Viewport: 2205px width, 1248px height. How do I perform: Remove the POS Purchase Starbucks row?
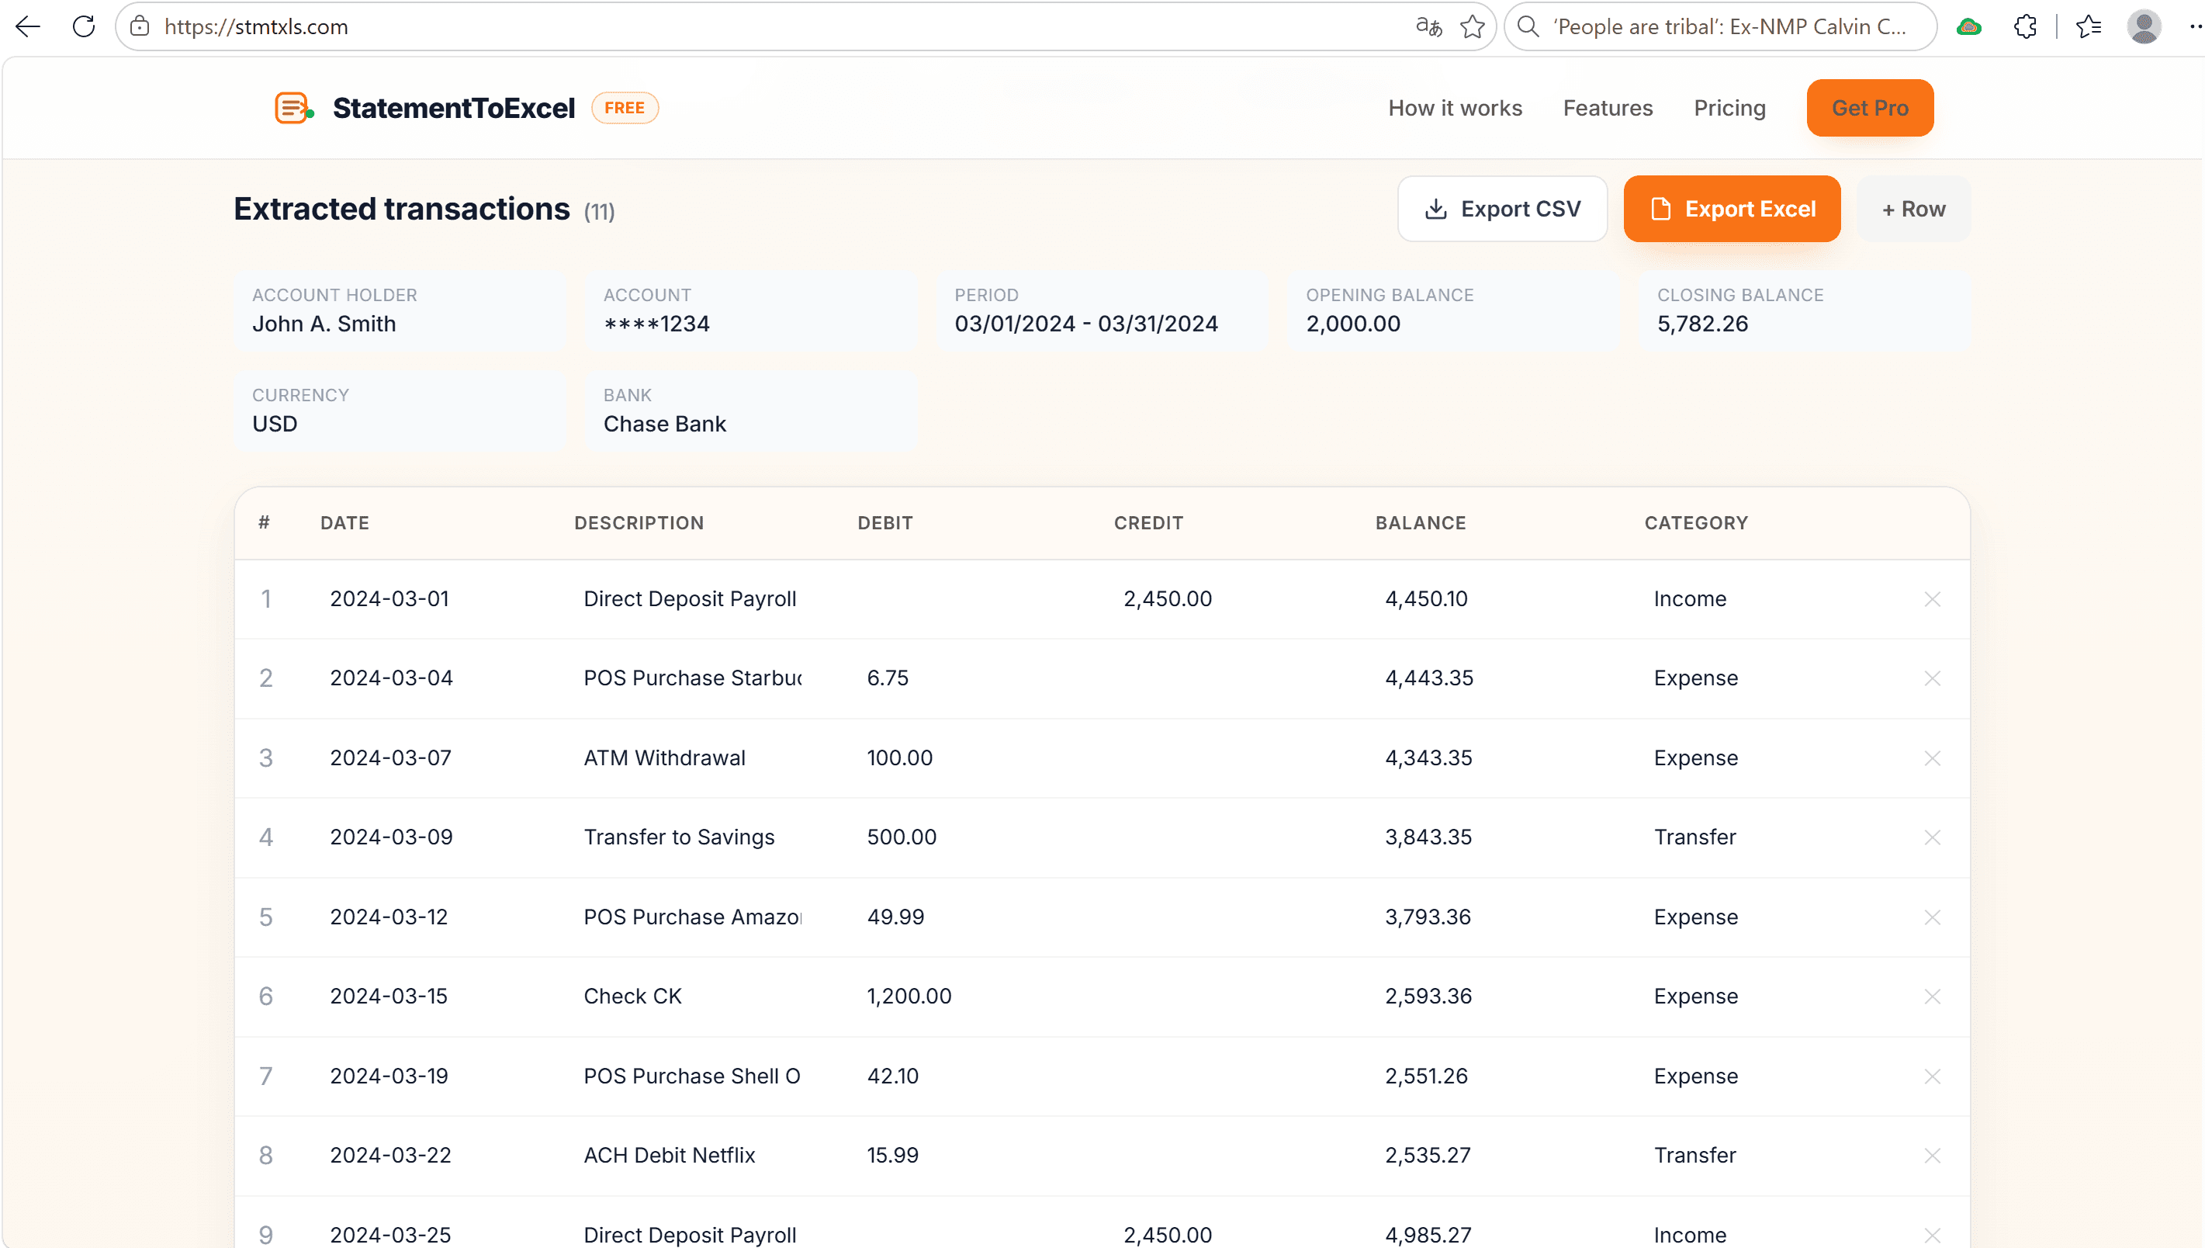point(1933,678)
